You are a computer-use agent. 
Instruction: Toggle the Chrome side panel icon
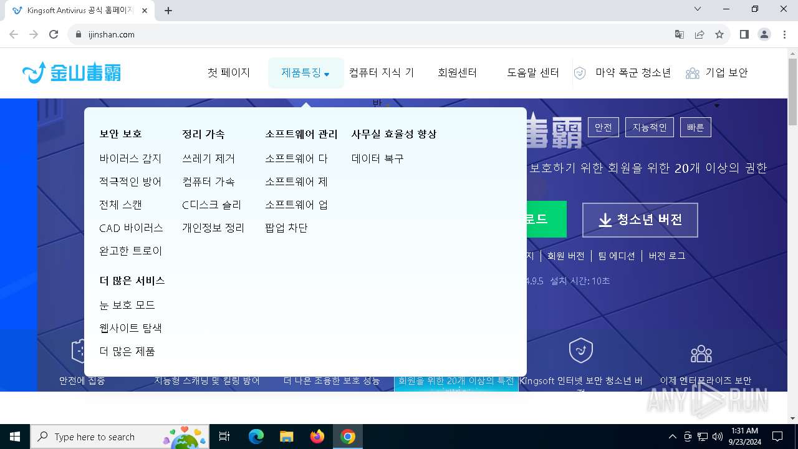tap(744, 34)
